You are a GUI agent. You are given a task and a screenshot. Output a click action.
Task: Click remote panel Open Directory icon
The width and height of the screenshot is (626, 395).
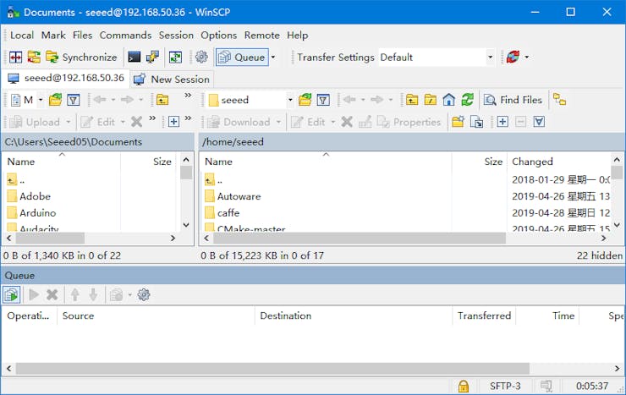point(305,100)
